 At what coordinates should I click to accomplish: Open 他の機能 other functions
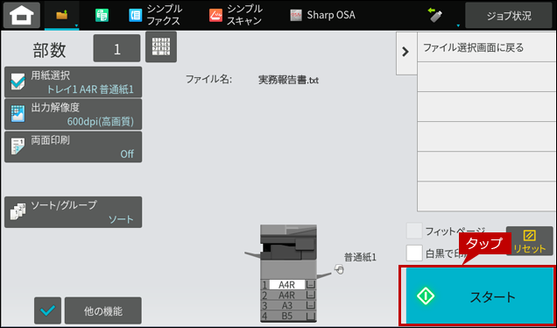[x=103, y=310]
